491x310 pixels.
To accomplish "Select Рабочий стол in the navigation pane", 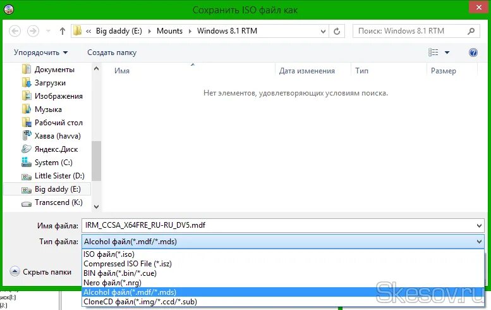I will [59, 123].
